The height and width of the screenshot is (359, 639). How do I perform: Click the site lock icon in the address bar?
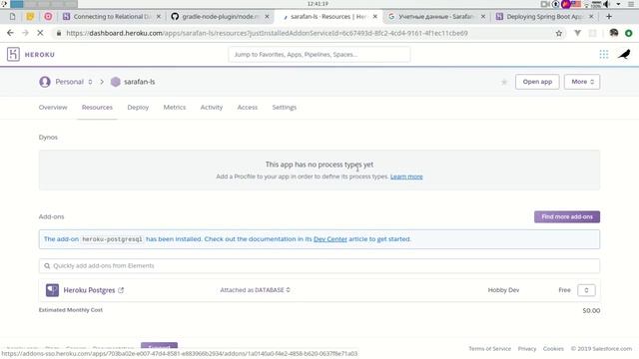point(59,33)
